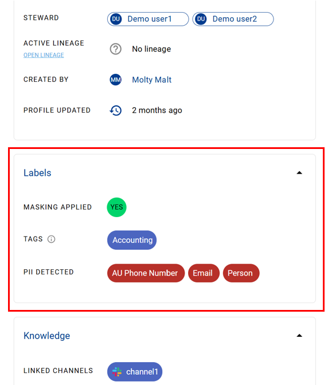
Task: Click the No lineage question mark icon
Action: click(115, 49)
